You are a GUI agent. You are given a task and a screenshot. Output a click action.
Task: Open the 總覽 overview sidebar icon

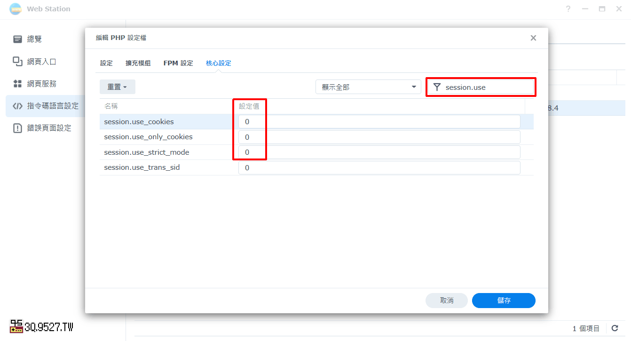coord(18,39)
